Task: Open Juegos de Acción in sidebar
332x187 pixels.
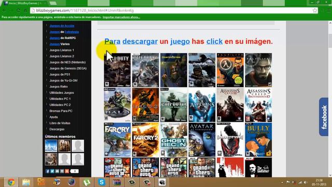Action: pos(62,26)
